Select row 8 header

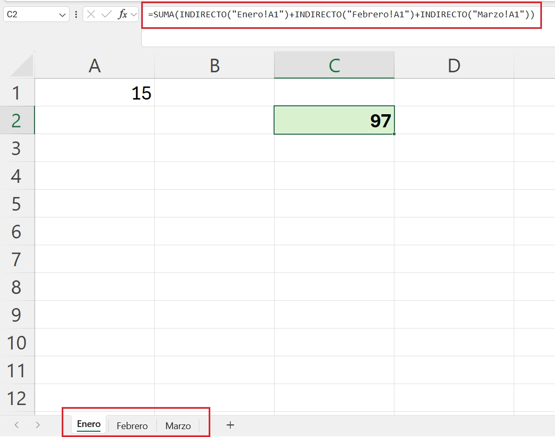[16, 287]
